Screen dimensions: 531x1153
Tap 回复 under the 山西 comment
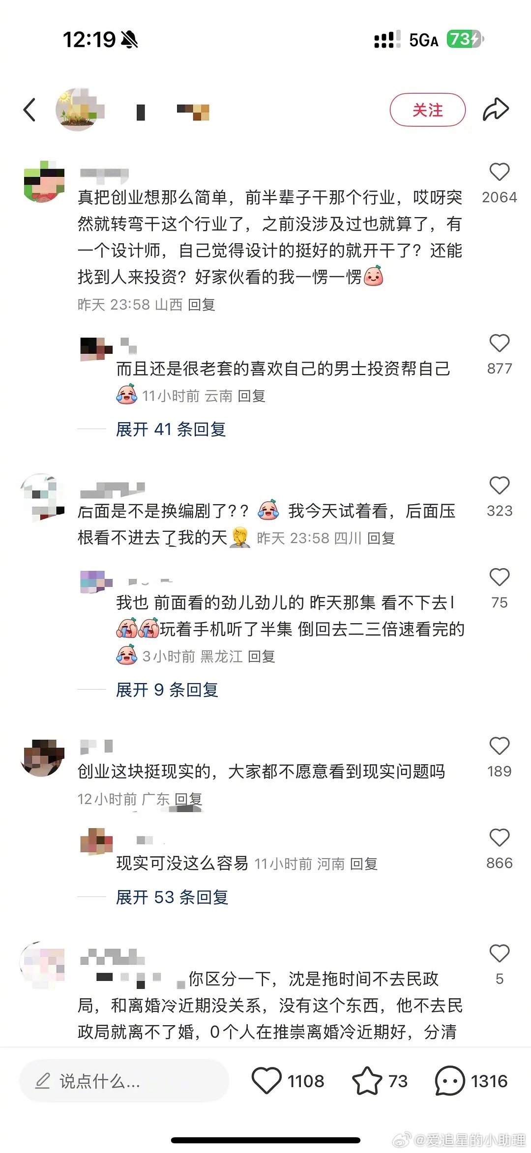click(202, 305)
